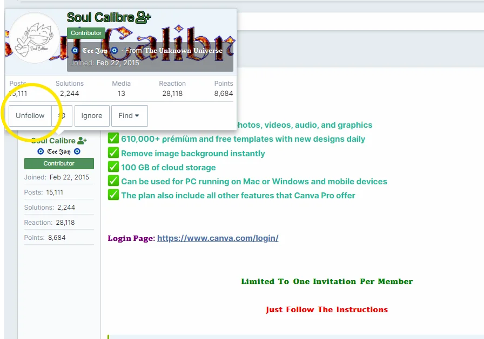The height and width of the screenshot is (339, 484).
Task: Click sidebar Solutions: 2,244 row
Action: coord(59,207)
